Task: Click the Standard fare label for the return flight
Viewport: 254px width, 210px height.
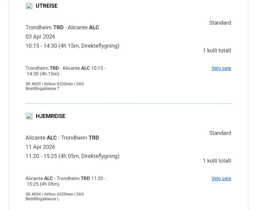Action: tap(220, 133)
